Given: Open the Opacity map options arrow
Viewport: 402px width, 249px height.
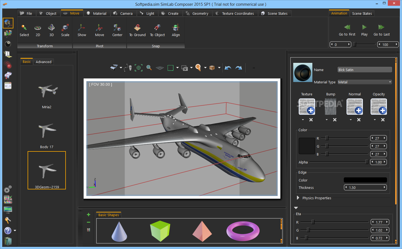Looking at the screenshot, I should pos(375,120).
